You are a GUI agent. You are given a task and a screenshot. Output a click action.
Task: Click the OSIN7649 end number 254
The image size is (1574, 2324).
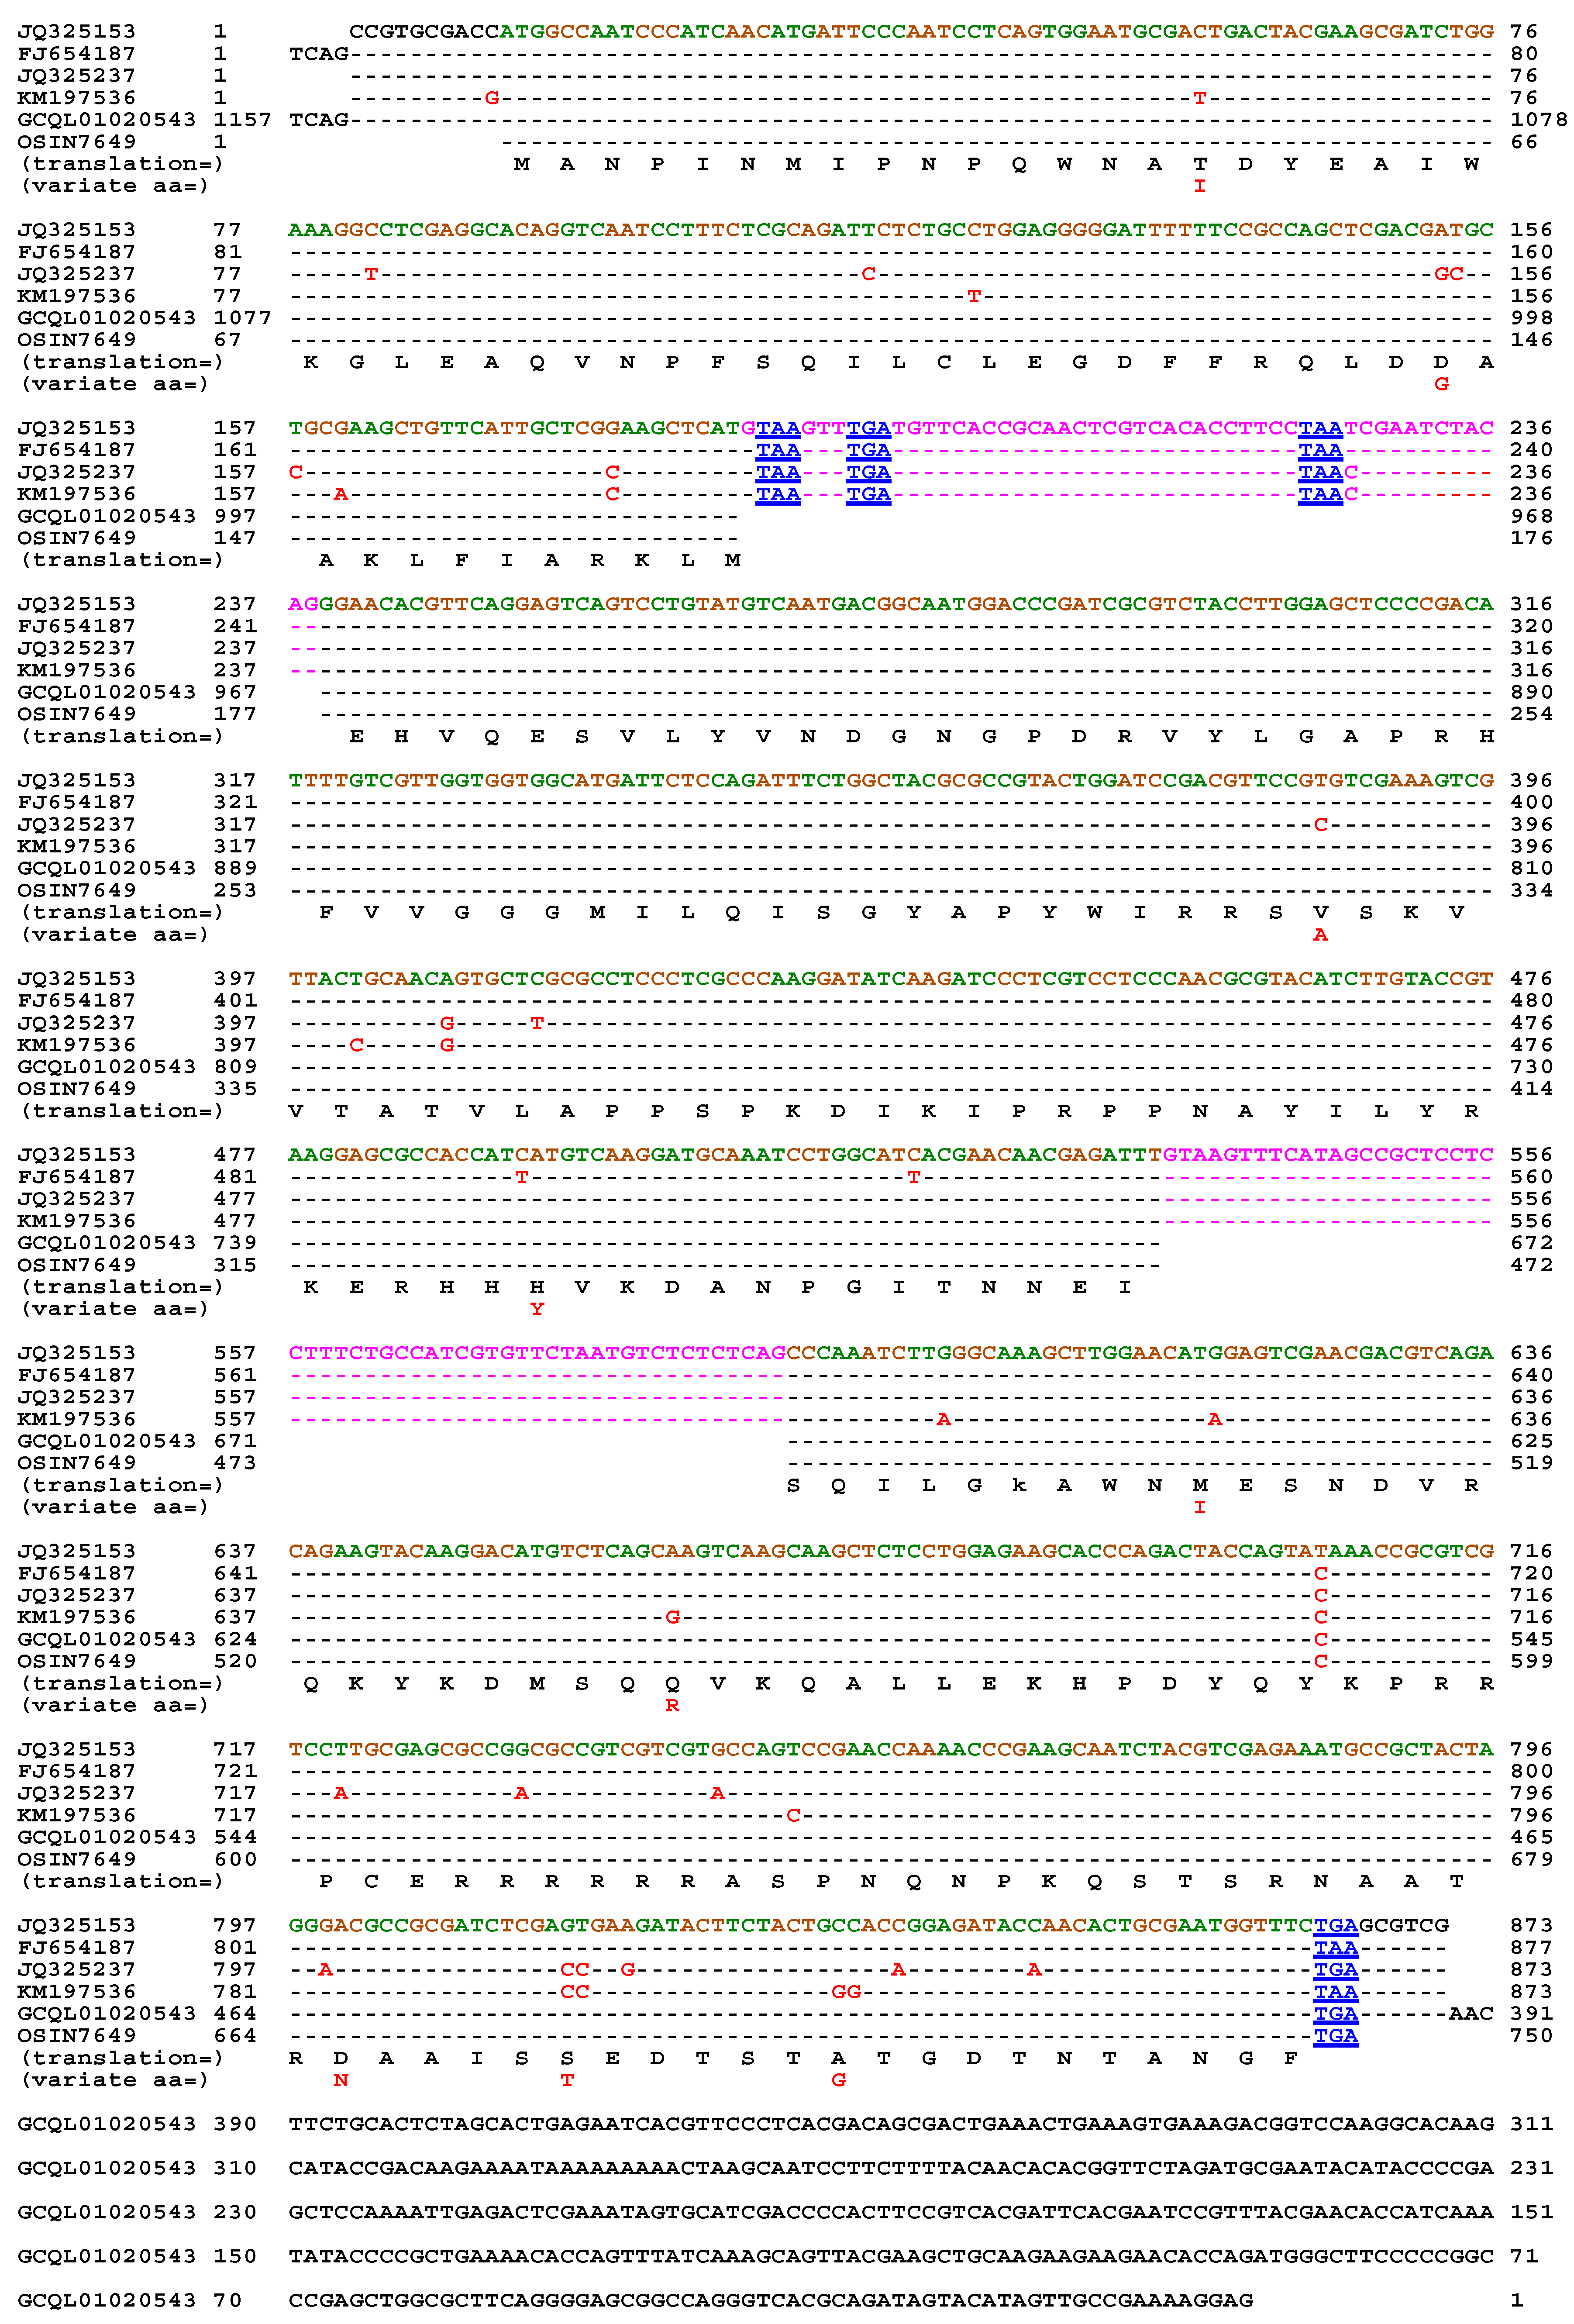coord(1532,714)
